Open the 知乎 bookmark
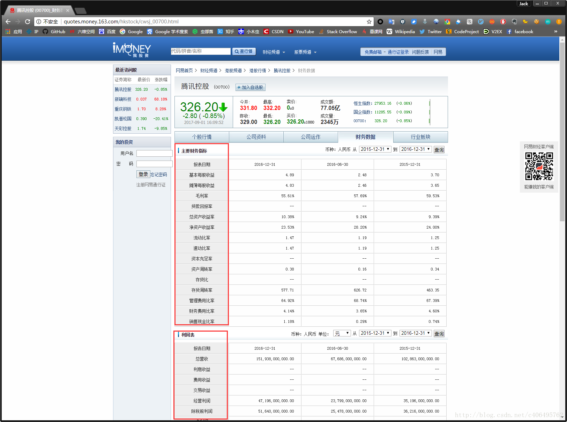The height and width of the screenshot is (422, 567). 226,31
